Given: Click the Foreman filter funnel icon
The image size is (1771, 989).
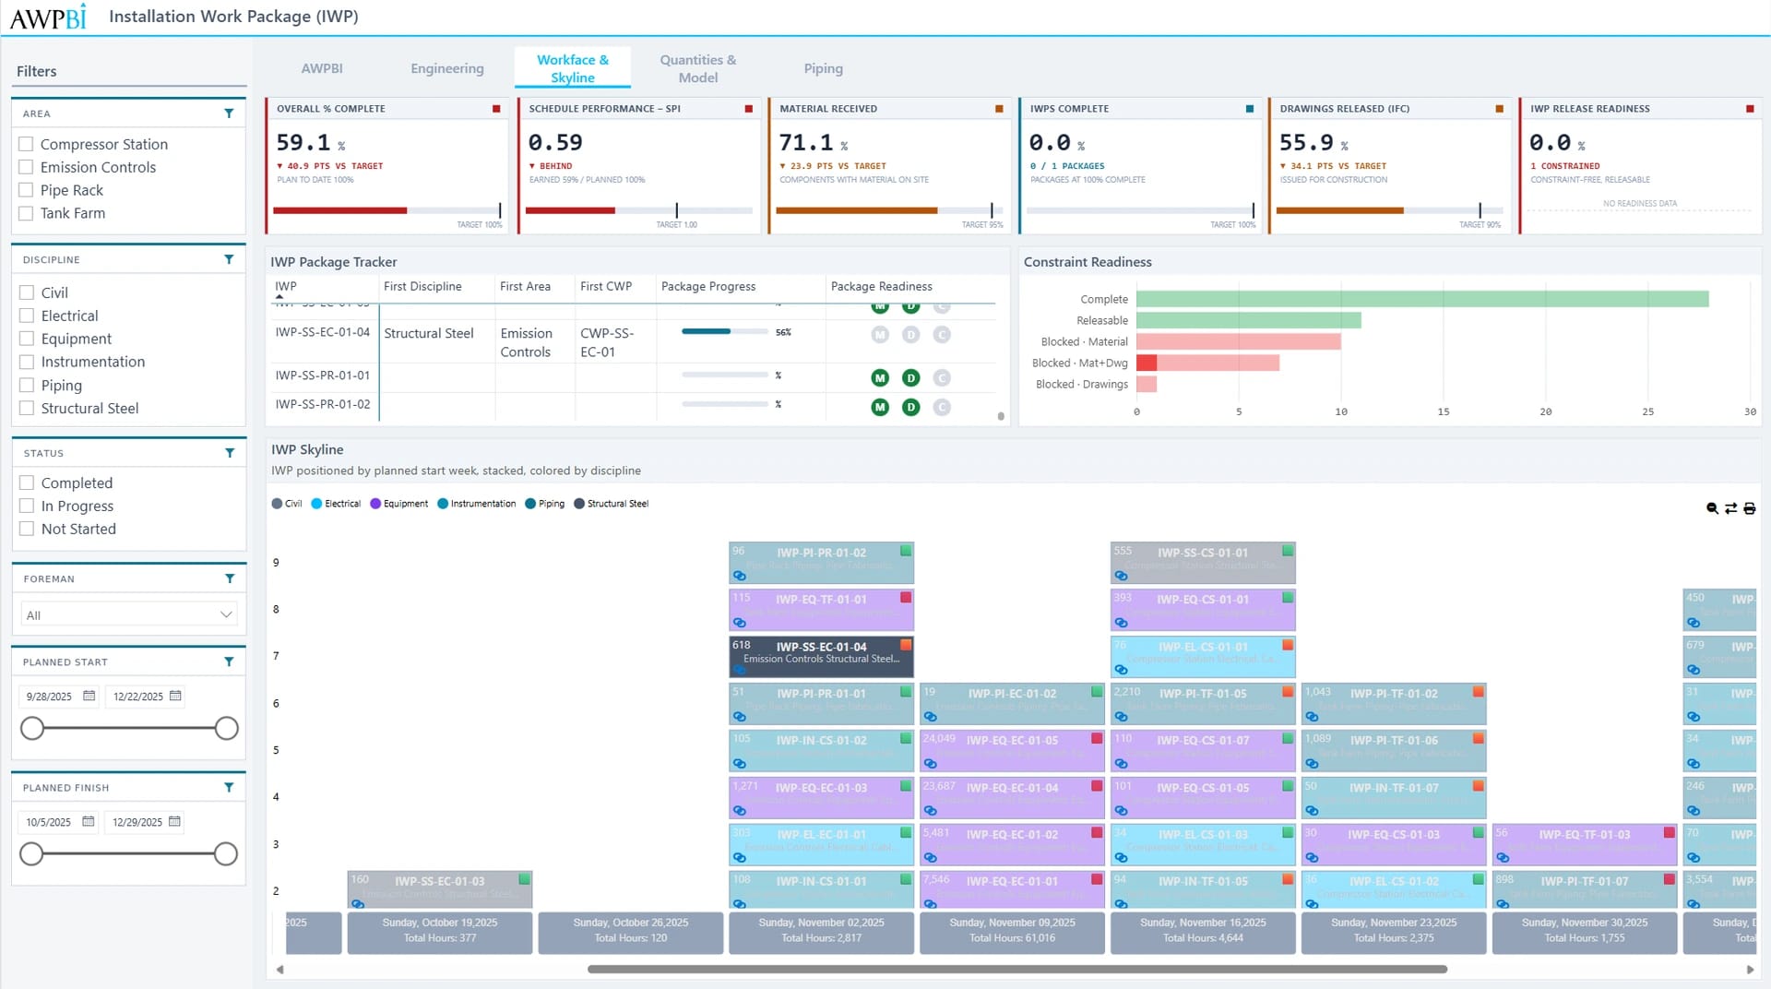Looking at the screenshot, I should pyautogui.click(x=230, y=578).
